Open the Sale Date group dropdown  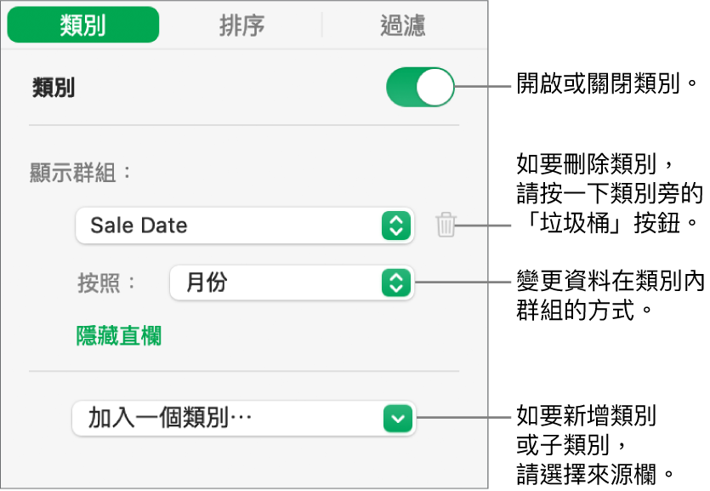pos(245,226)
